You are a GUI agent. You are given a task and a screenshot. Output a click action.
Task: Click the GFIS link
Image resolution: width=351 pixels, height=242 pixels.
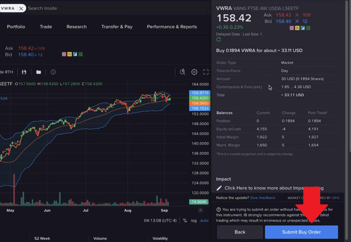click(x=336, y=198)
